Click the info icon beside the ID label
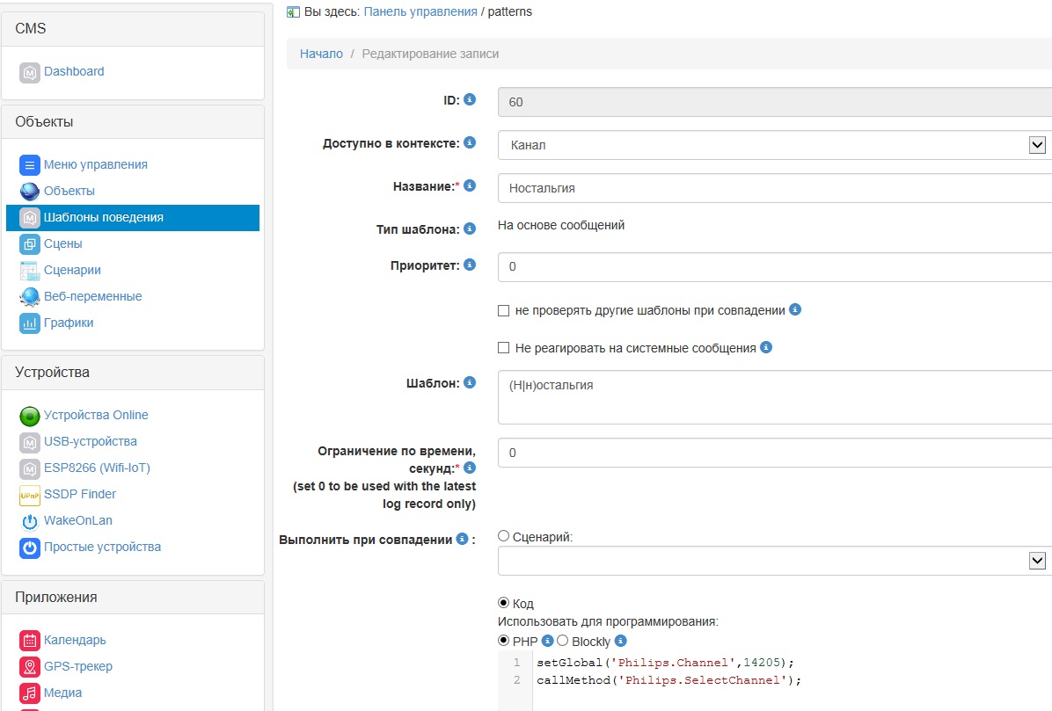The image size is (1052, 711). (470, 100)
